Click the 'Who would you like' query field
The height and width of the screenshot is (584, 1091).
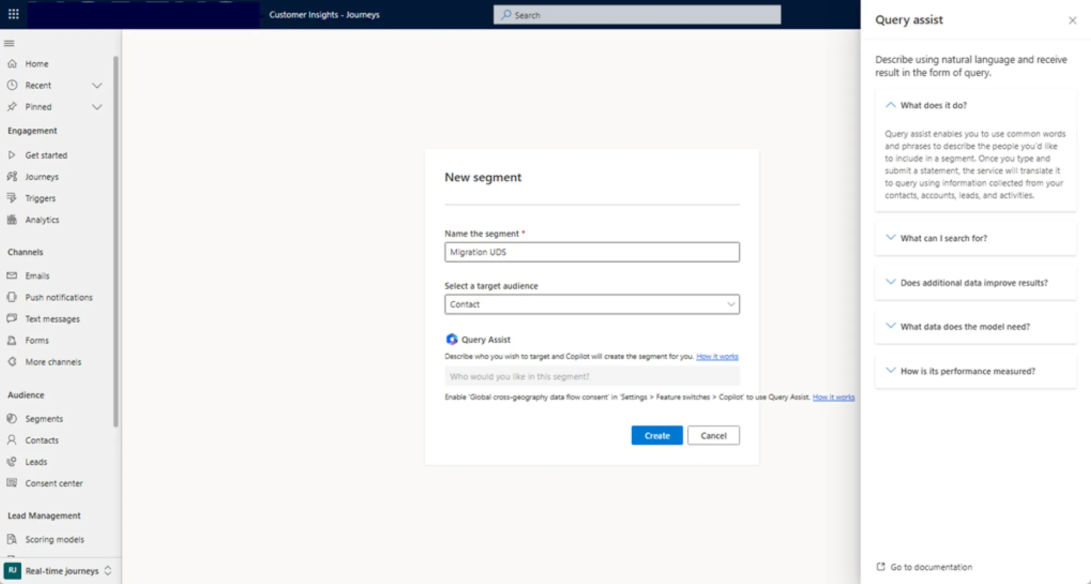[592, 377]
